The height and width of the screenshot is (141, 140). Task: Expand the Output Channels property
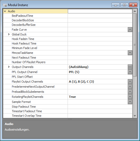tap(9, 67)
